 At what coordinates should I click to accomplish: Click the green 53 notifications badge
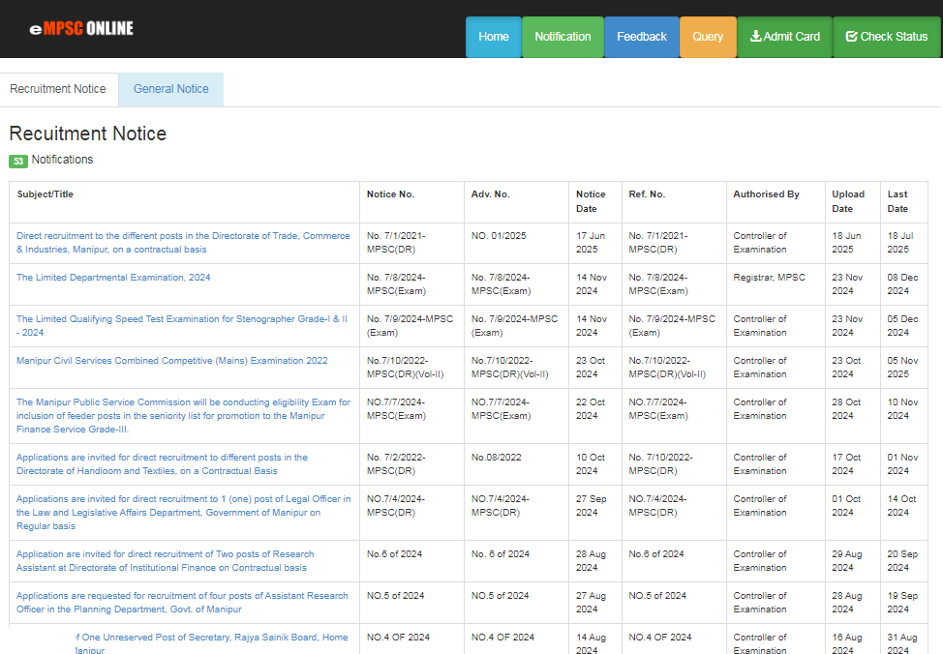[x=18, y=161]
